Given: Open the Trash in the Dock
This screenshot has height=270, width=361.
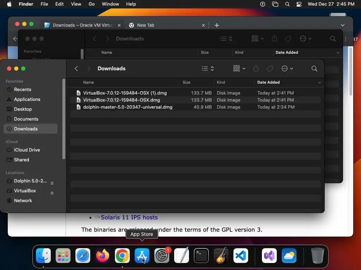Looking at the screenshot, I should [318, 256].
